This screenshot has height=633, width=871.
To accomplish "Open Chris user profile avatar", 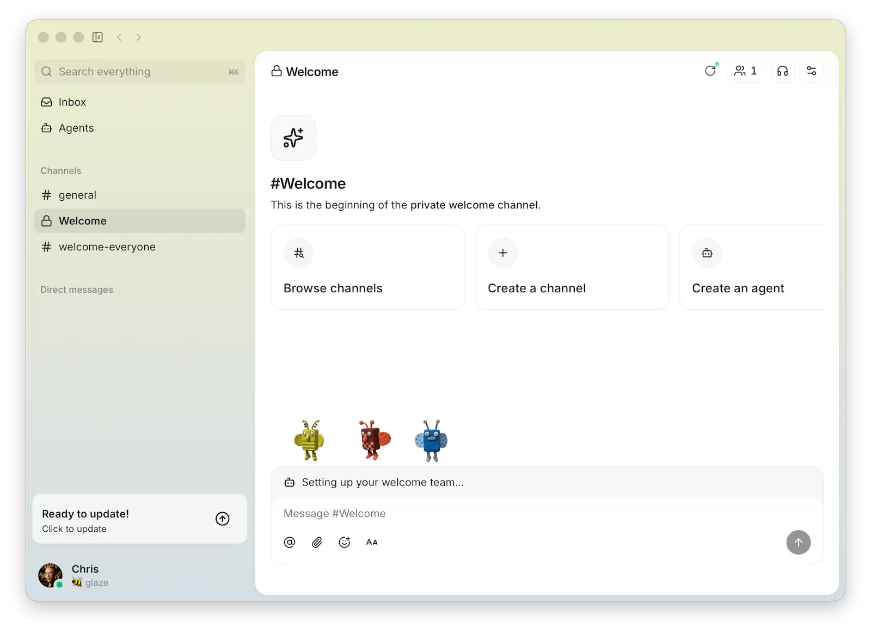I will [50, 575].
